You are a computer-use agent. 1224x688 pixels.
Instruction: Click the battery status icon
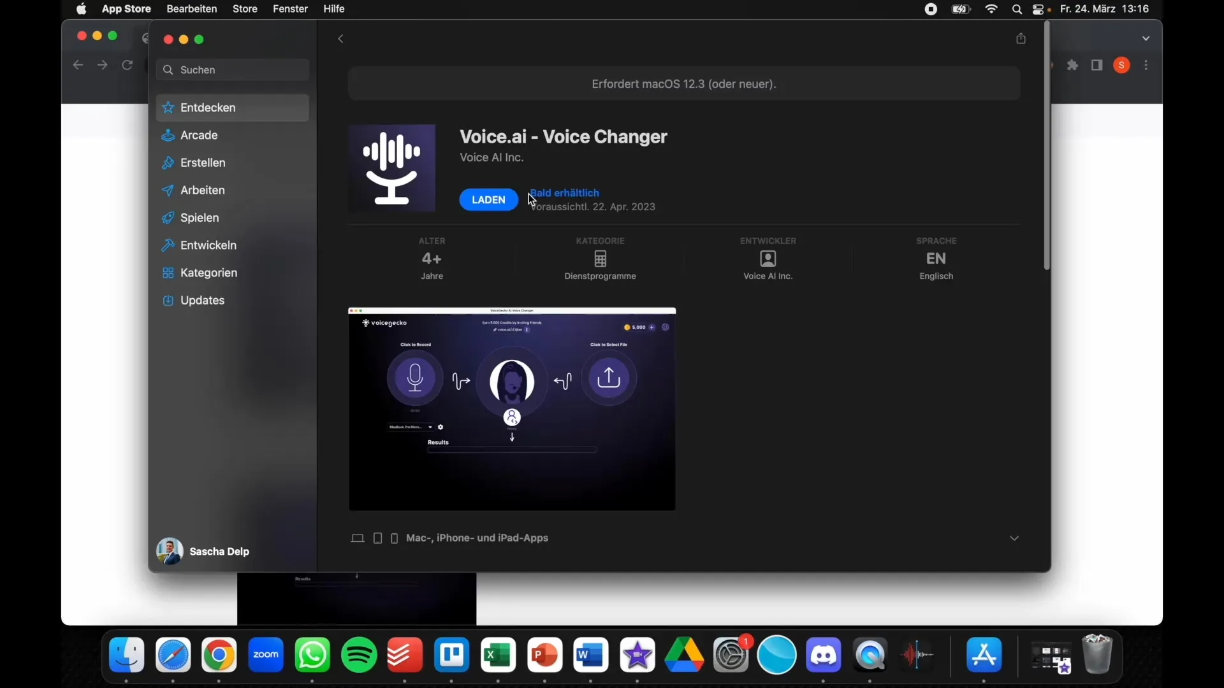click(x=961, y=10)
